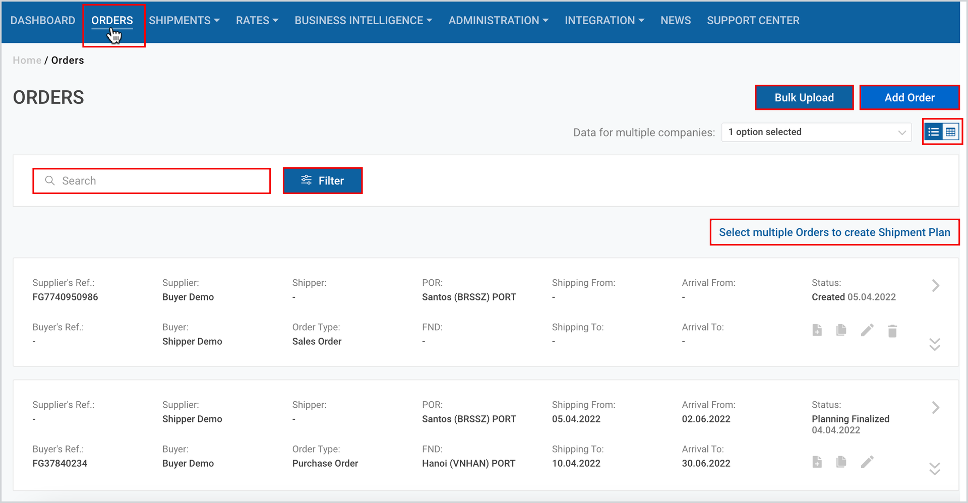Click the Add Order button
Screen dimensions: 968x503
pyautogui.click(x=910, y=98)
